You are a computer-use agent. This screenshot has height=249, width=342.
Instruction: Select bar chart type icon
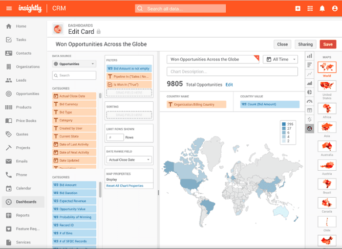(309, 56)
